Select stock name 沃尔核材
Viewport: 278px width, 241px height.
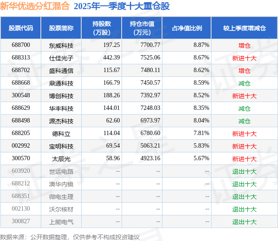61,209
